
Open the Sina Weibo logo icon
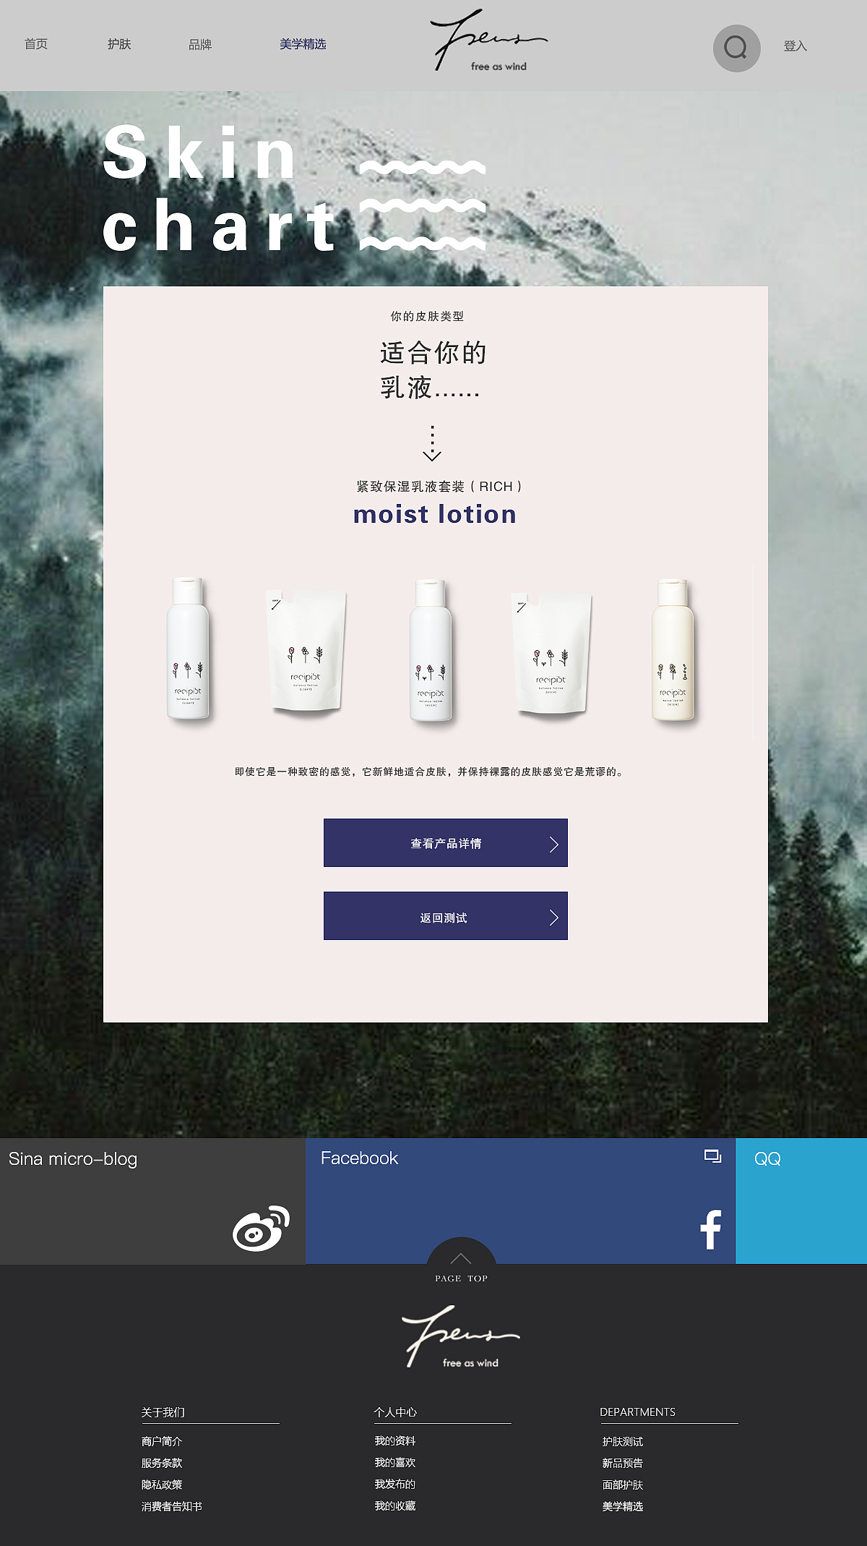(x=261, y=1228)
